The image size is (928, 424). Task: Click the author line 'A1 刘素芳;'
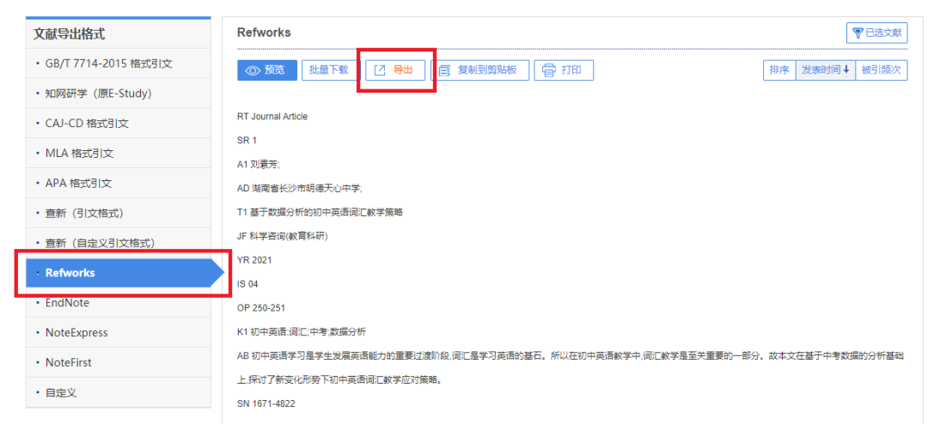coord(259,165)
